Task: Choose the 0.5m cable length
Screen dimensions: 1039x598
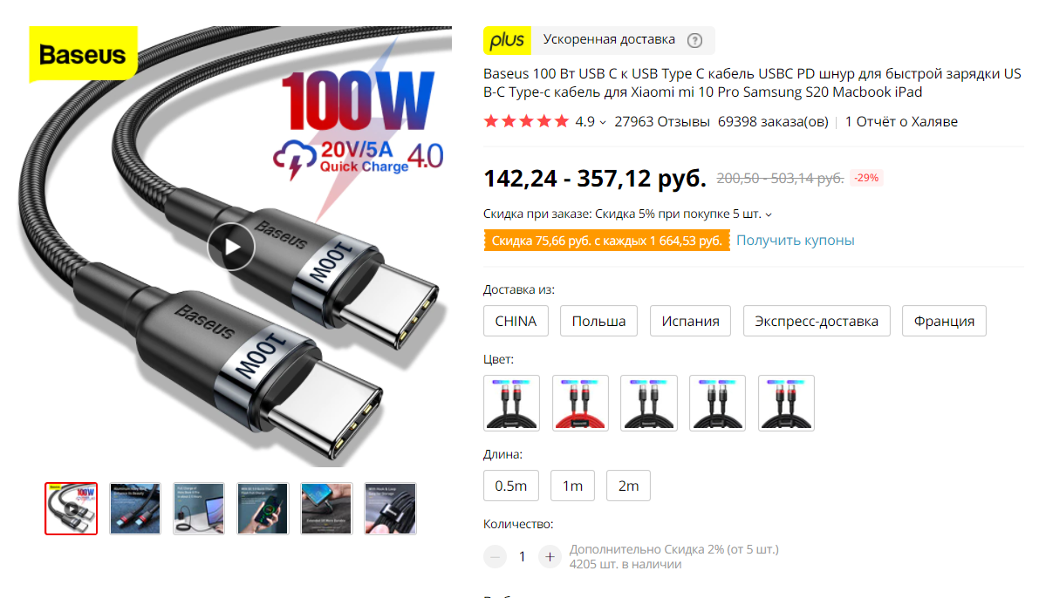Action: coord(511,486)
